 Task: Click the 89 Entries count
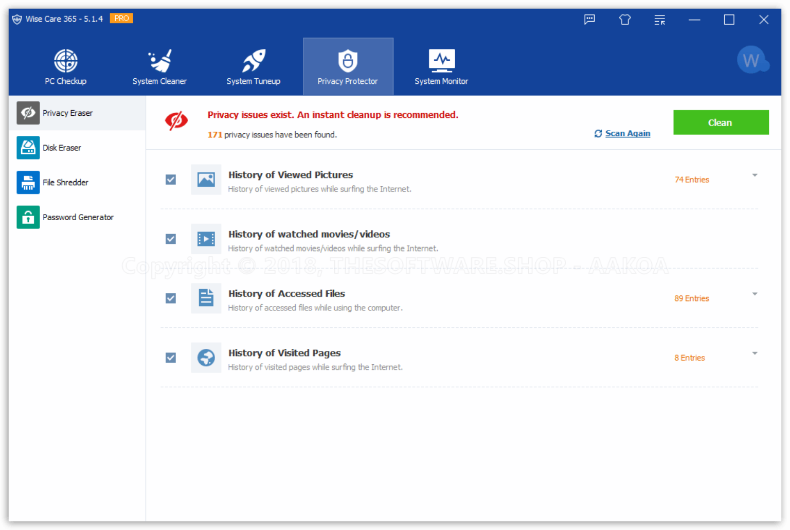click(692, 298)
